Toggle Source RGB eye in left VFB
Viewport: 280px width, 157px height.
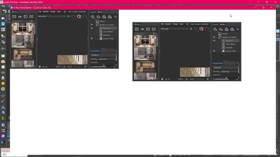click(x=91, y=38)
